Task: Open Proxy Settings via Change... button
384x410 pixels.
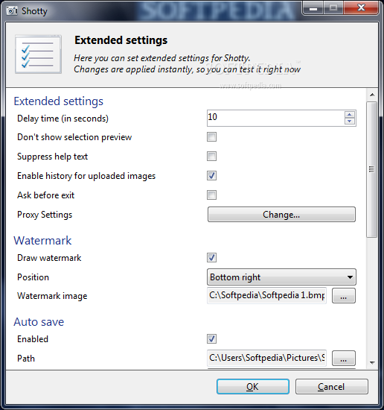Action: 281,215
